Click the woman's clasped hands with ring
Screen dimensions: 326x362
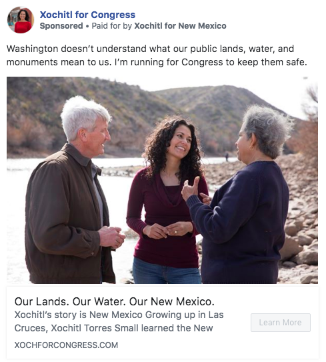(168, 230)
